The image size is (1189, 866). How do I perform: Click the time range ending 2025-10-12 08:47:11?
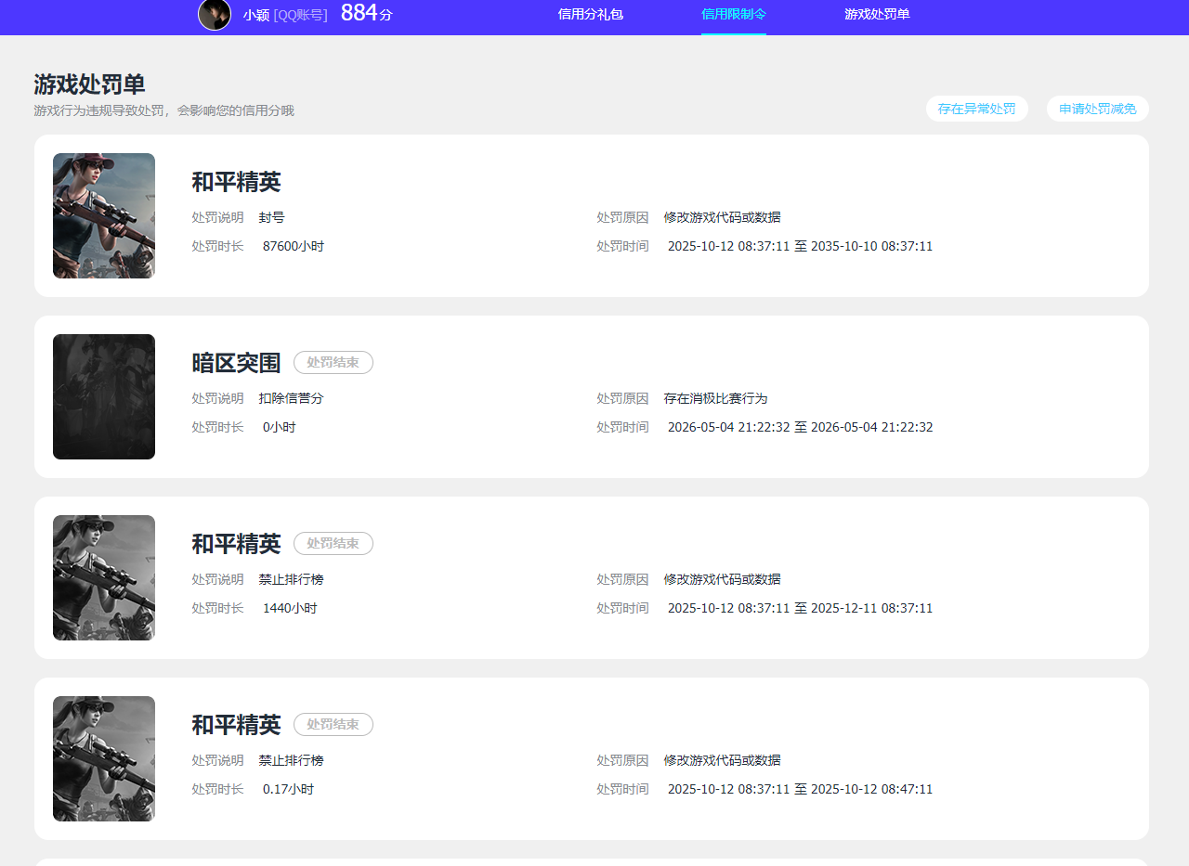801,789
